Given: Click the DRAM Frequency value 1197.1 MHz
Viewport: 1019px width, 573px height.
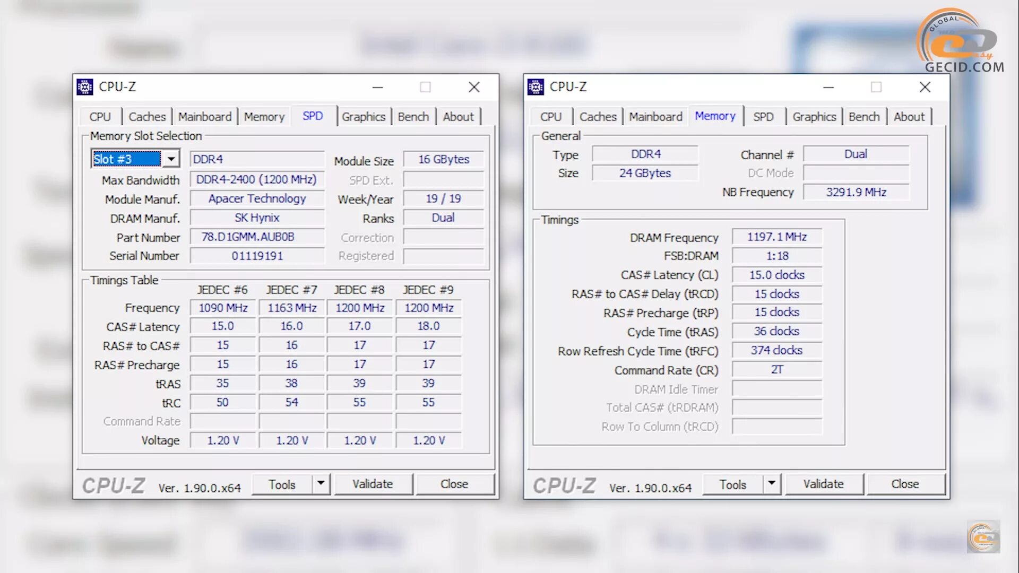Looking at the screenshot, I should (x=776, y=237).
